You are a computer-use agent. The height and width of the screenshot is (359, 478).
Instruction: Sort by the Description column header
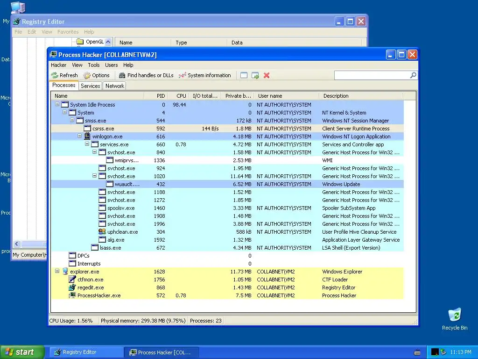[x=361, y=96]
